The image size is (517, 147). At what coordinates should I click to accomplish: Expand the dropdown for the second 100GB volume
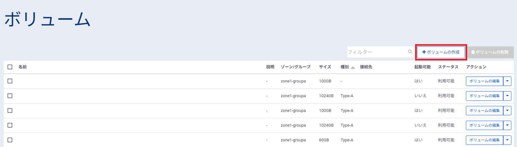(x=507, y=110)
